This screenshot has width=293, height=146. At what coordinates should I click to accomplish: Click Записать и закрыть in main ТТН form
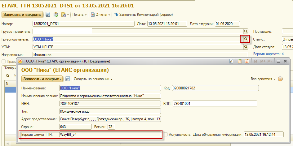(x=22, y=15)
